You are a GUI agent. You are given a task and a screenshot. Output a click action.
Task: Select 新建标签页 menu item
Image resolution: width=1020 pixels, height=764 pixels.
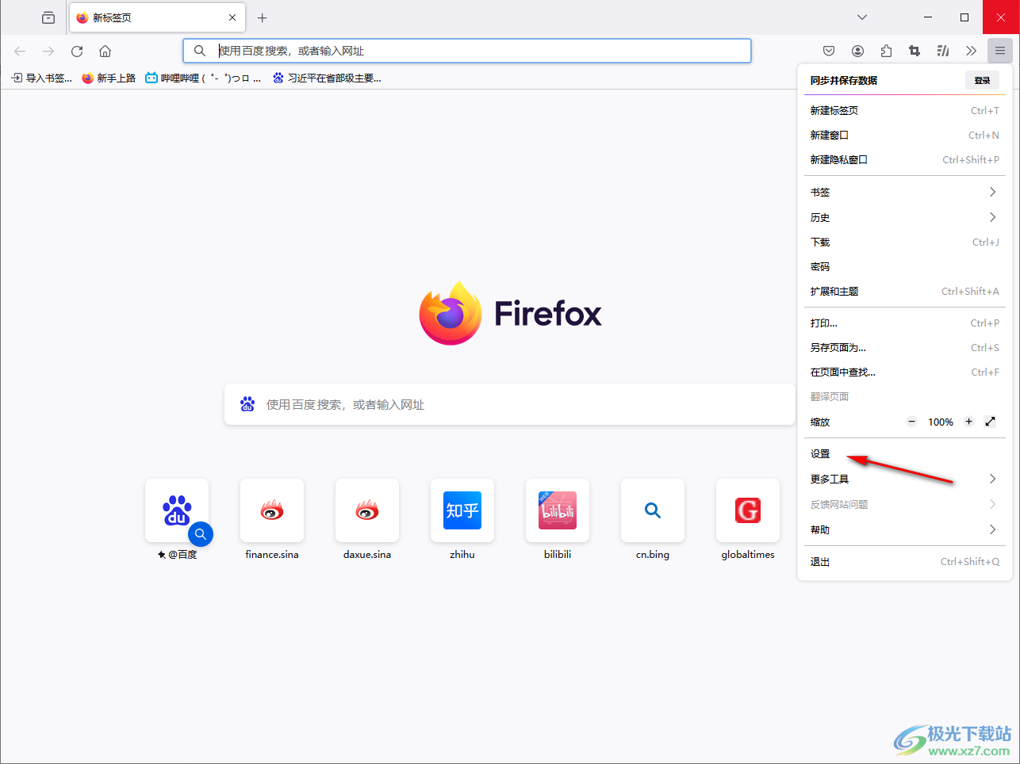904,110
